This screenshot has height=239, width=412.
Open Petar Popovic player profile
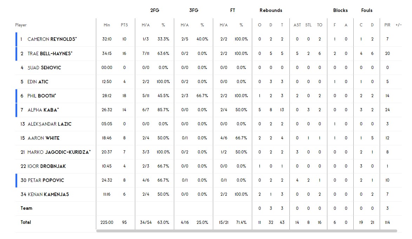click(x=46, y=180)
